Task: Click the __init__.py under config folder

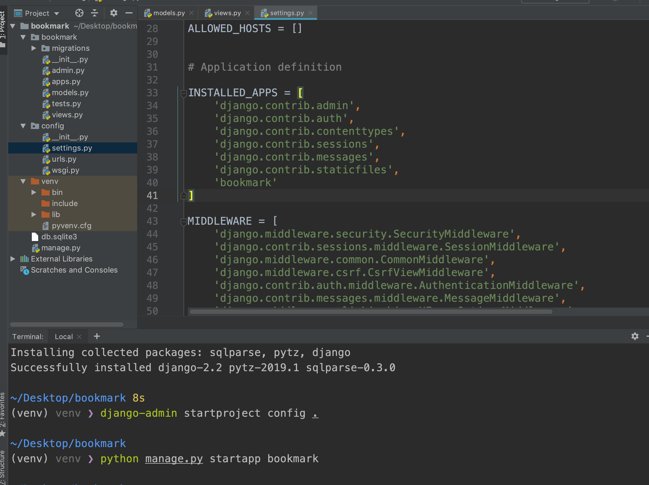Action: click(70, 137)
